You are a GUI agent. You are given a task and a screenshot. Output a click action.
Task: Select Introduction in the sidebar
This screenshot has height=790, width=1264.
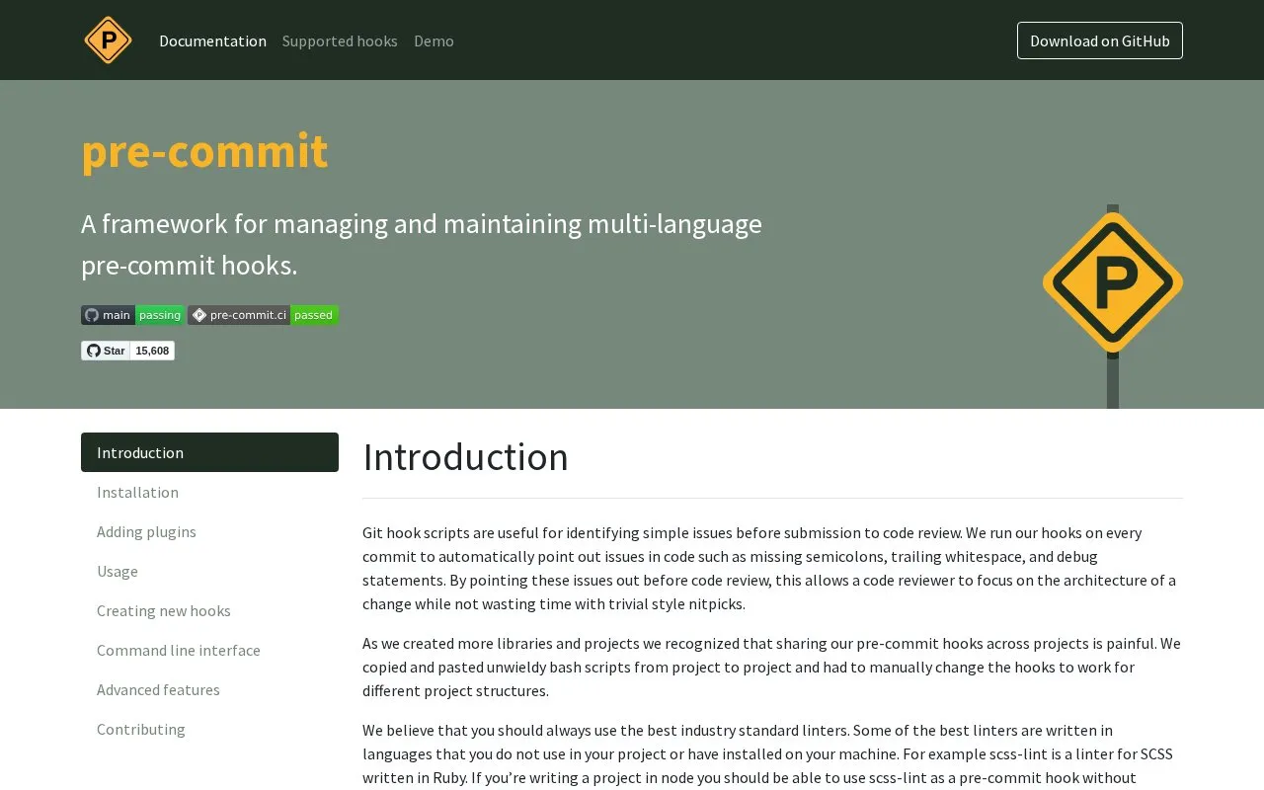209,452
